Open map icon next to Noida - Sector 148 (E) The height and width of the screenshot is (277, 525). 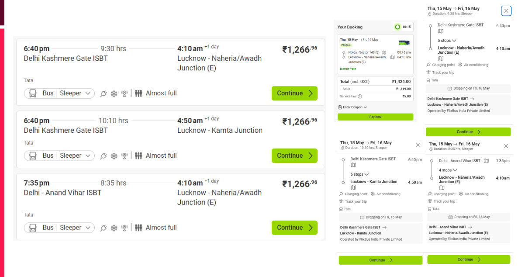[384, 52]
